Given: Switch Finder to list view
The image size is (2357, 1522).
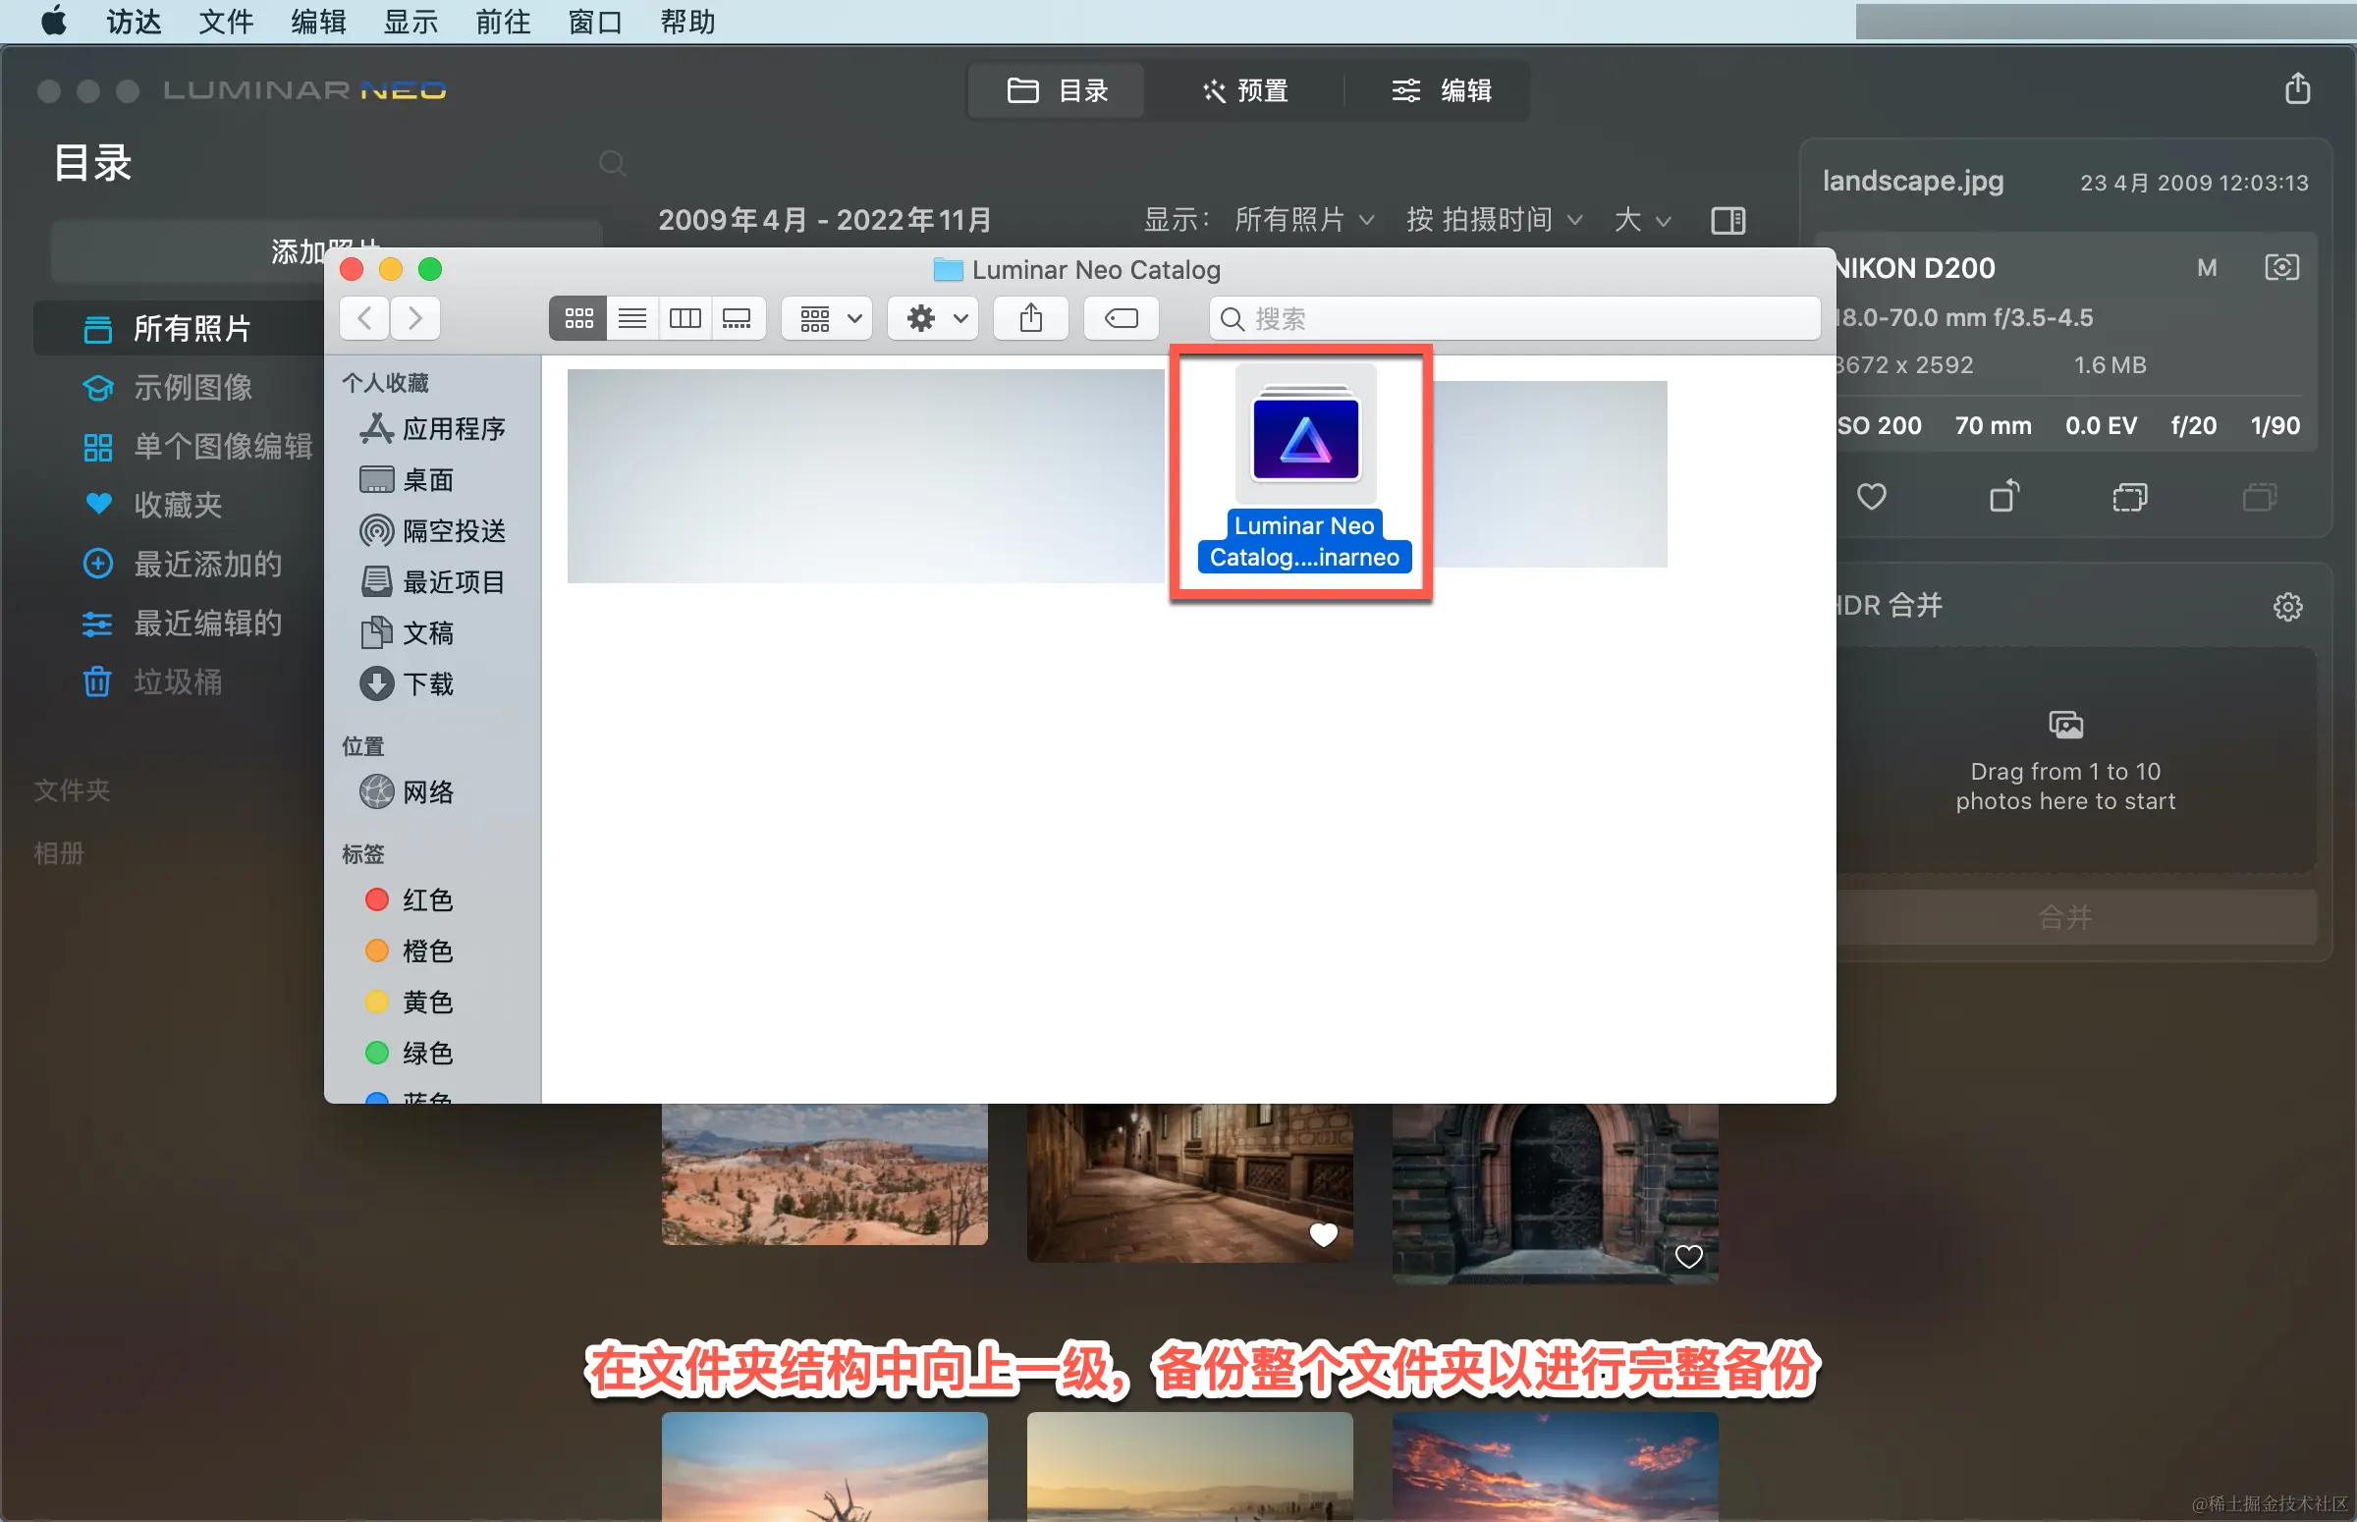Looking at the screenshot, I should [x=632, y=318].
